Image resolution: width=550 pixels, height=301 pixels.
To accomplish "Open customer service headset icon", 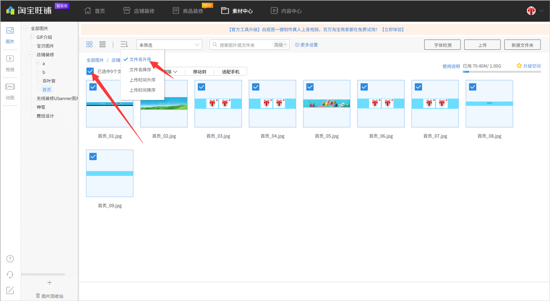I will [x=10, y=274].
